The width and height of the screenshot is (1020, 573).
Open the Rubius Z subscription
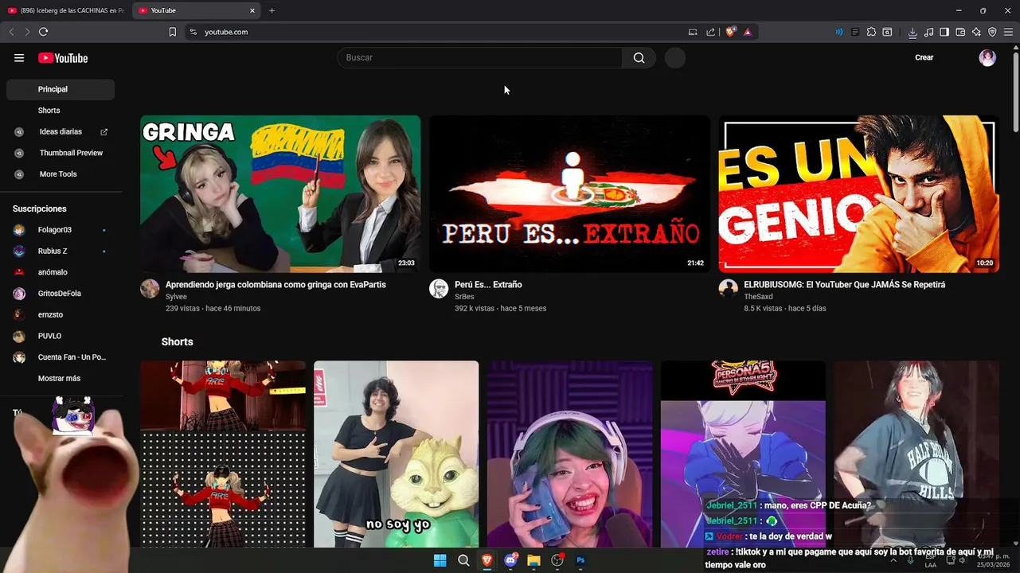coord(61,251)
